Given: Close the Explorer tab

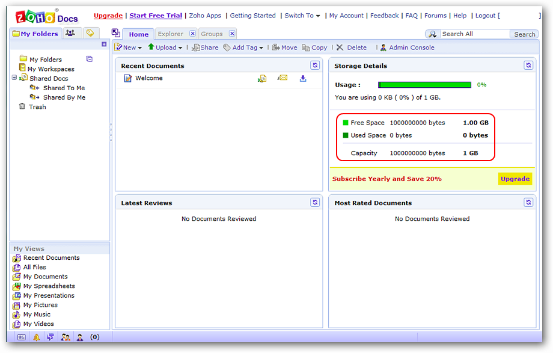Looking at the screenshot, I should pyautogui.click(x=192, y=34).
